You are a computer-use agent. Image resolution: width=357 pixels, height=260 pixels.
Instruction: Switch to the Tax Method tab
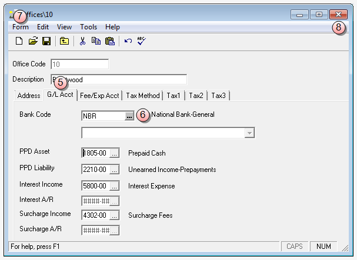coord(143,96)
